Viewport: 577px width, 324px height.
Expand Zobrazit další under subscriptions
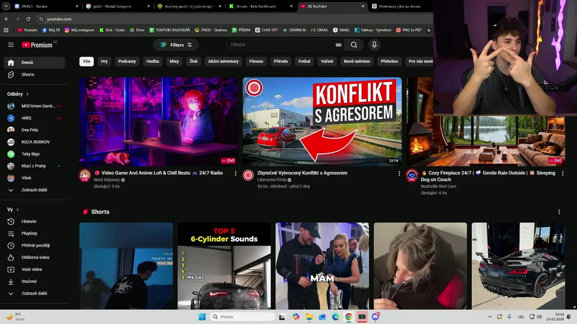click(34, 190)
